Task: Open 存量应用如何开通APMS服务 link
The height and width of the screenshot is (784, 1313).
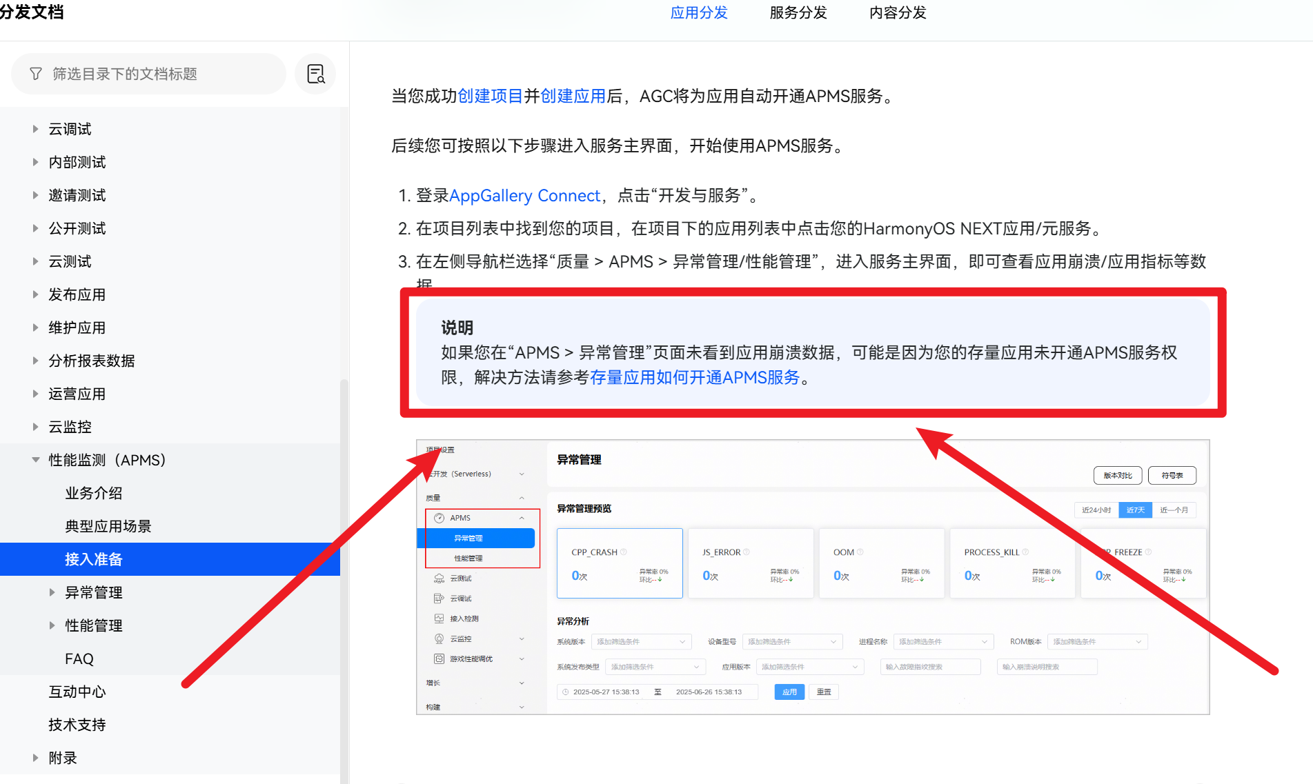Action: pyautogui.click(x=694, y=378)
